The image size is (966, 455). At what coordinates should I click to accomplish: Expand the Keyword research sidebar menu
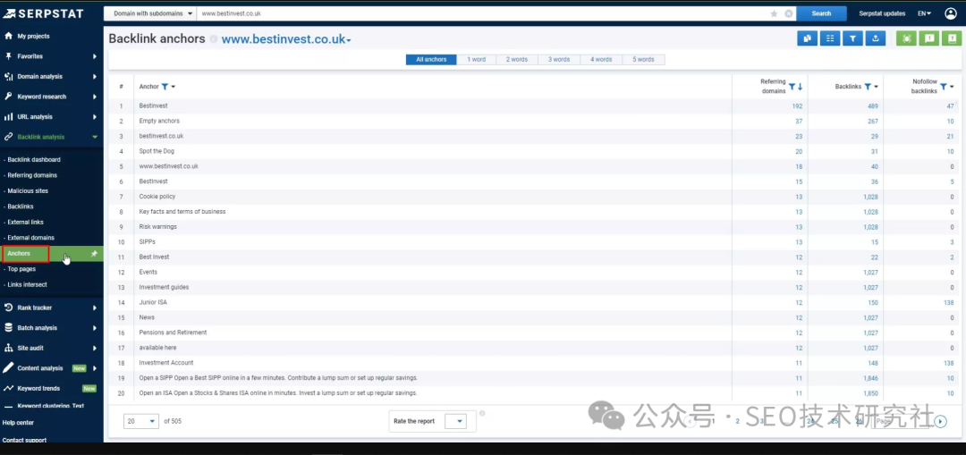(x=94, y=97)
